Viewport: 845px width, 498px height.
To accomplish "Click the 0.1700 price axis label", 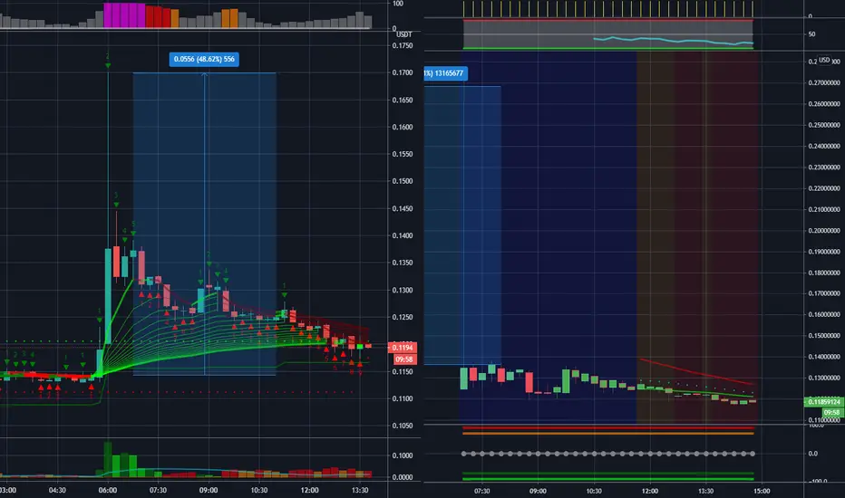I will [403, 72].
